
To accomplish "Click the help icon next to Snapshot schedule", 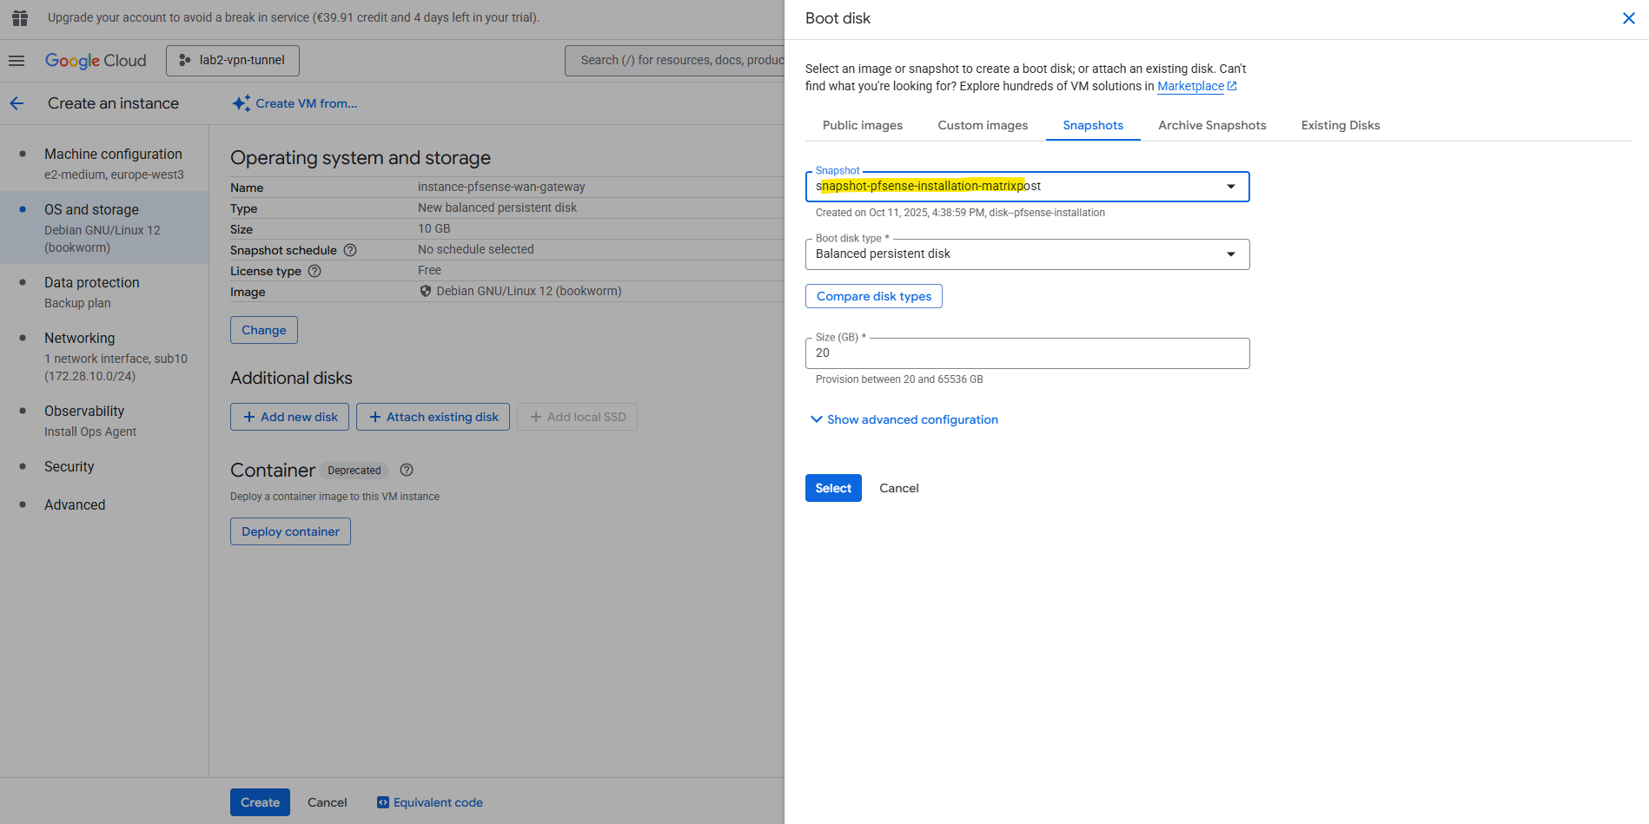I will pyautogui.click(x=350, y=250).
